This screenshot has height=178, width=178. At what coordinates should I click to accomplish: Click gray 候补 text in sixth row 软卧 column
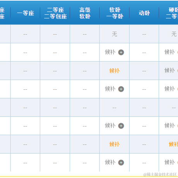point(110,126)
